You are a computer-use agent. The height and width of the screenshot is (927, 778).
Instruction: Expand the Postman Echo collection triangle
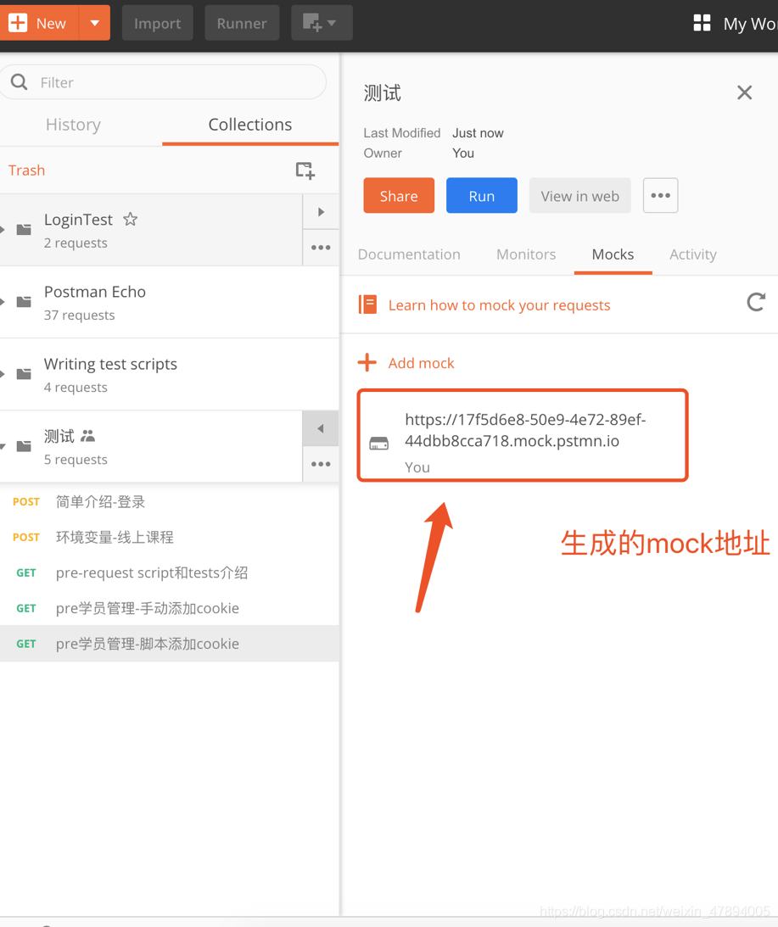(x=3, y=302)
